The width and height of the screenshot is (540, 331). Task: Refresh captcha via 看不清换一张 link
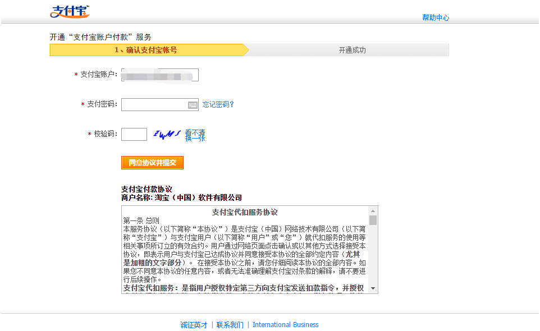click(195, 135)
